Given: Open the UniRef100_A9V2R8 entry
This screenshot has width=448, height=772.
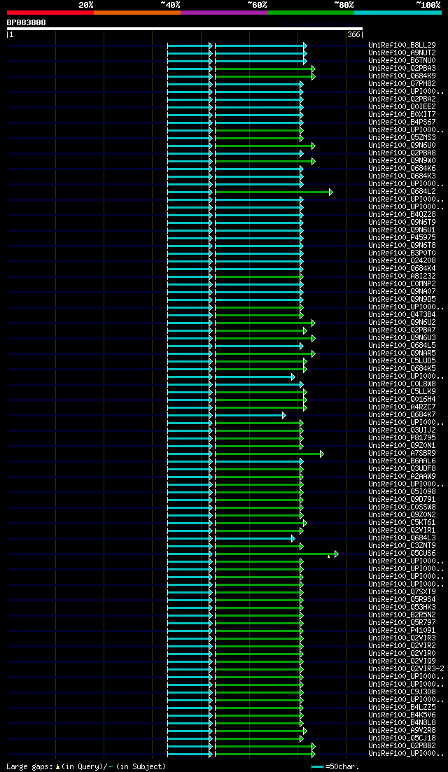Looking at the screenshot, I should (402, 730).
